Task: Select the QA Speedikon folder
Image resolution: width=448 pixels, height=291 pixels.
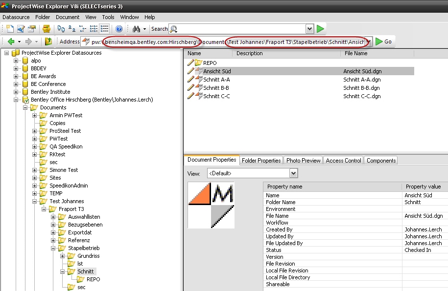Action: pos(66,146)
